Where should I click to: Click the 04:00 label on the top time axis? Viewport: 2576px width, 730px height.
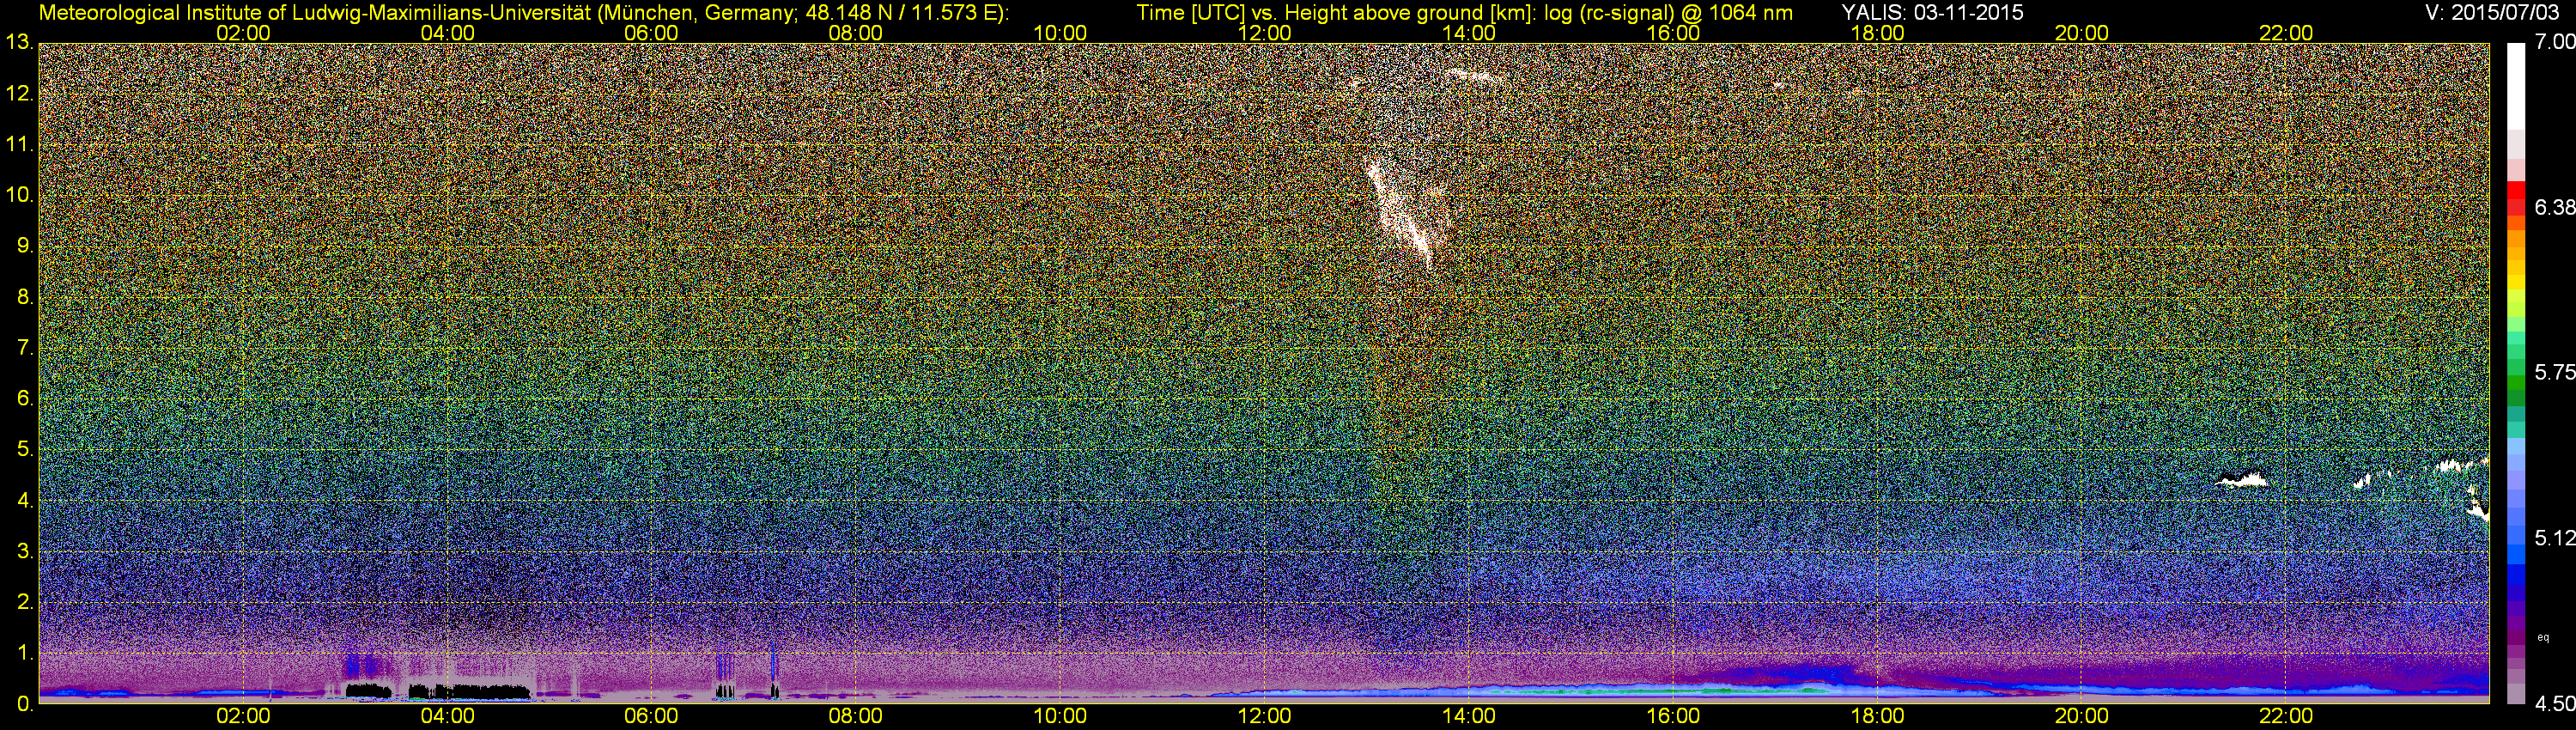coord(447,33)
